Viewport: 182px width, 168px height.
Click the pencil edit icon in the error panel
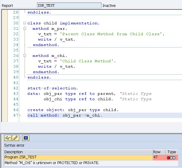pos(16,138)
